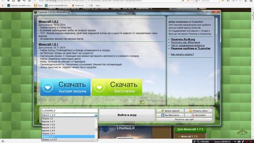This screenshot has width=254, height=143.
Task: Click the bookmarks star icon
Action: point(3,5)
